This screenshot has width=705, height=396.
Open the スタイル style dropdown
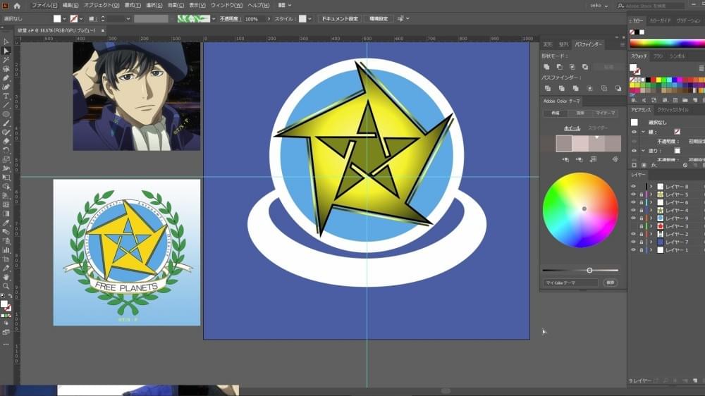click(x=309, y=19)
